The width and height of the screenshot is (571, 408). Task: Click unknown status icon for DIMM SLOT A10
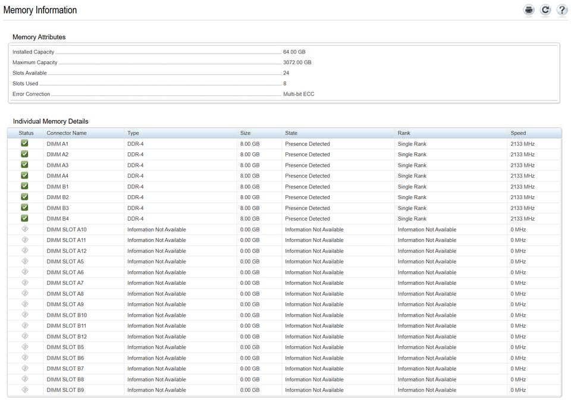25,229
